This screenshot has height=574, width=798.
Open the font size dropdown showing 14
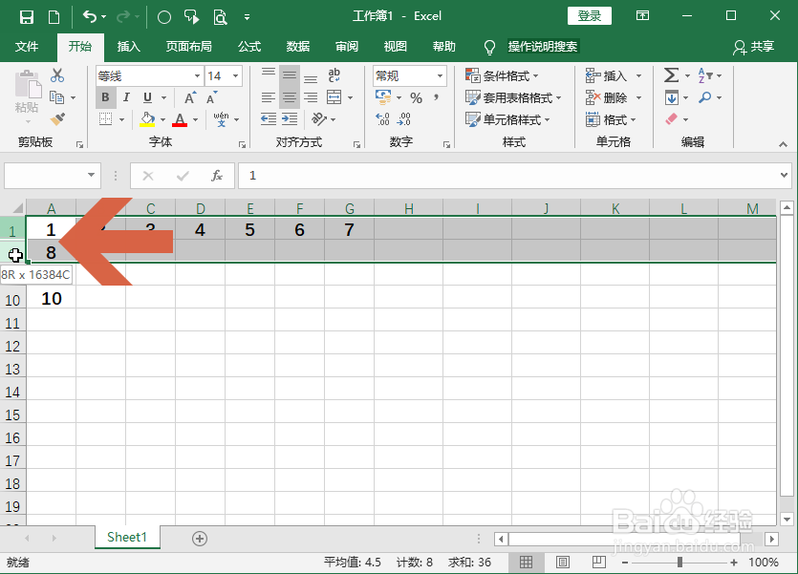click(236, 76)
